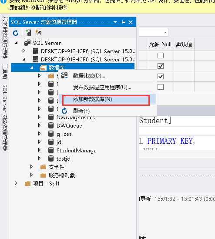Click the SQL Server root node icon

(27, 43)
